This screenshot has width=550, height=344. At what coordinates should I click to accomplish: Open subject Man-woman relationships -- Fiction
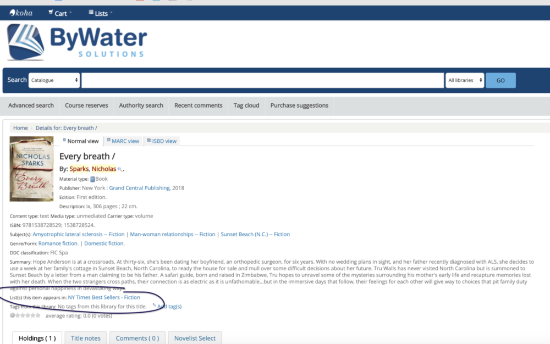coord(173,234)
